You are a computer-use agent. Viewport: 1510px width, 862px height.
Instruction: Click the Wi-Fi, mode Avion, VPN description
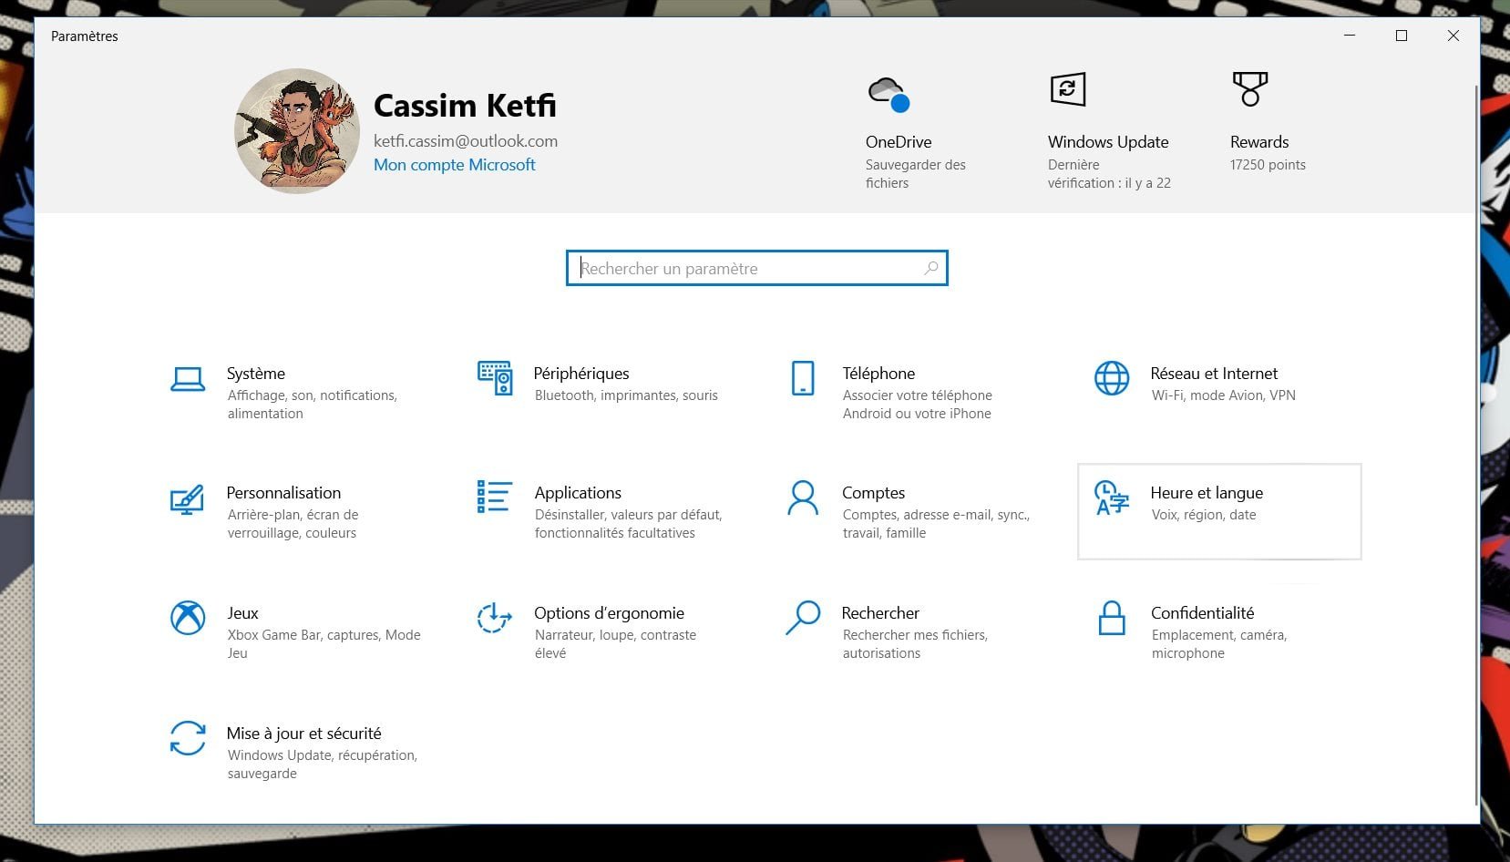[1223, 395]
